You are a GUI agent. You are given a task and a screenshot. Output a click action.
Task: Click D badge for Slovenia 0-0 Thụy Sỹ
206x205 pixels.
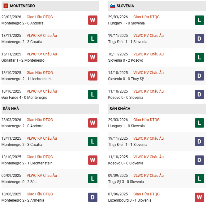(200, 76)
